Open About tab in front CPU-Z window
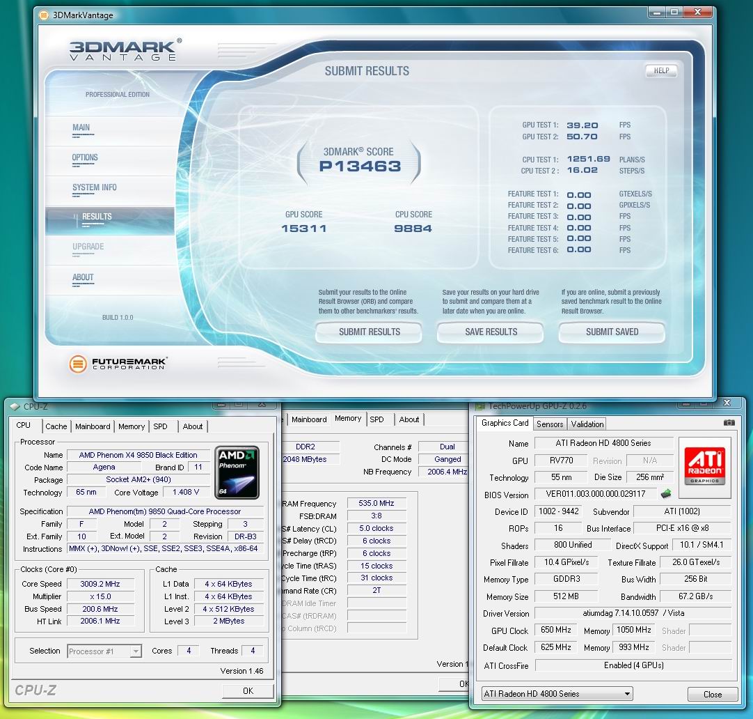Screen dimensions: 753x719 [193, 426]
